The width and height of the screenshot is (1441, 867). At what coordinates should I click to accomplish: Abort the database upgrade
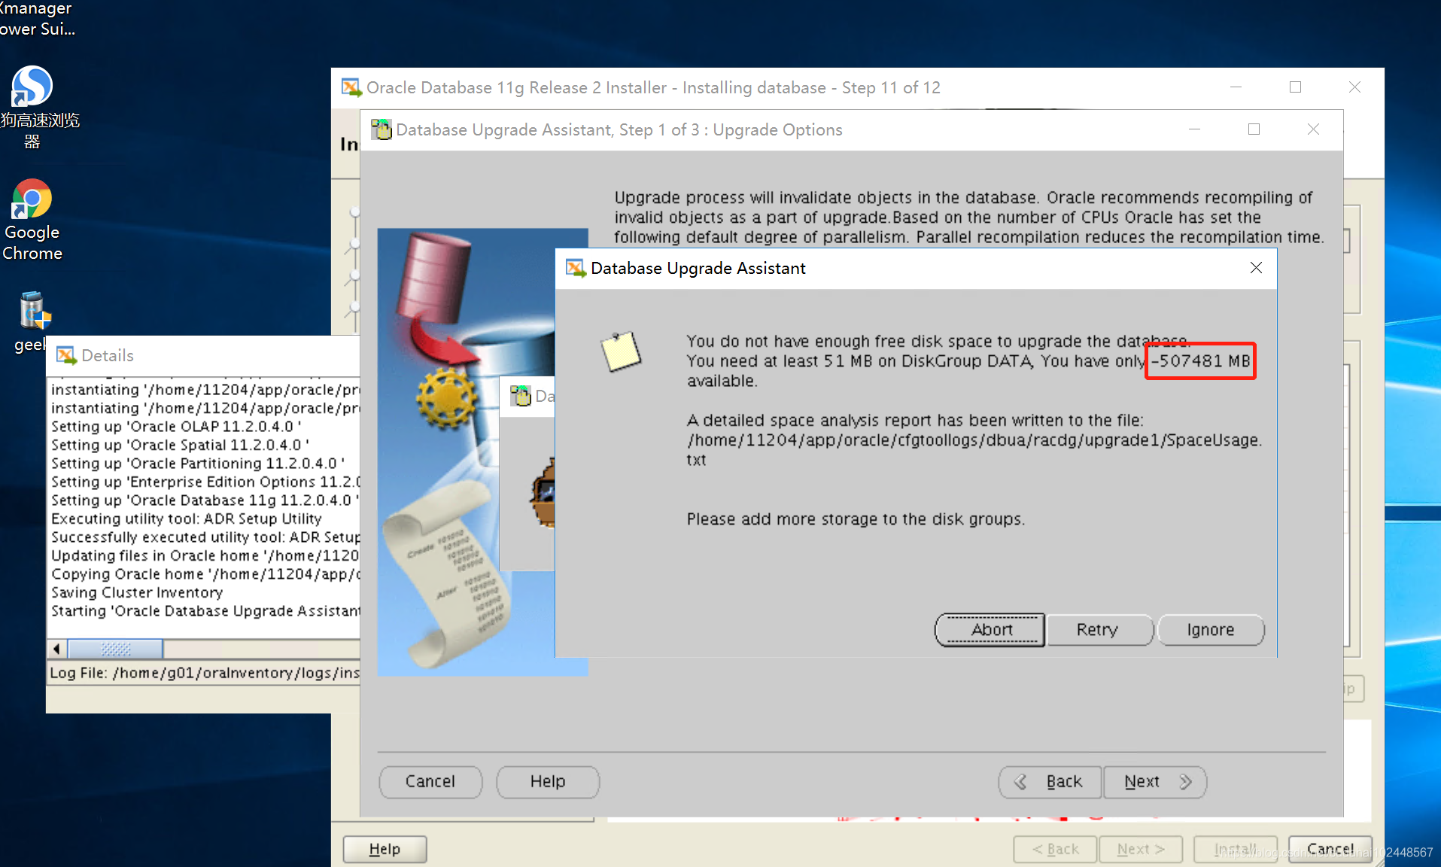tap(990, 630)
